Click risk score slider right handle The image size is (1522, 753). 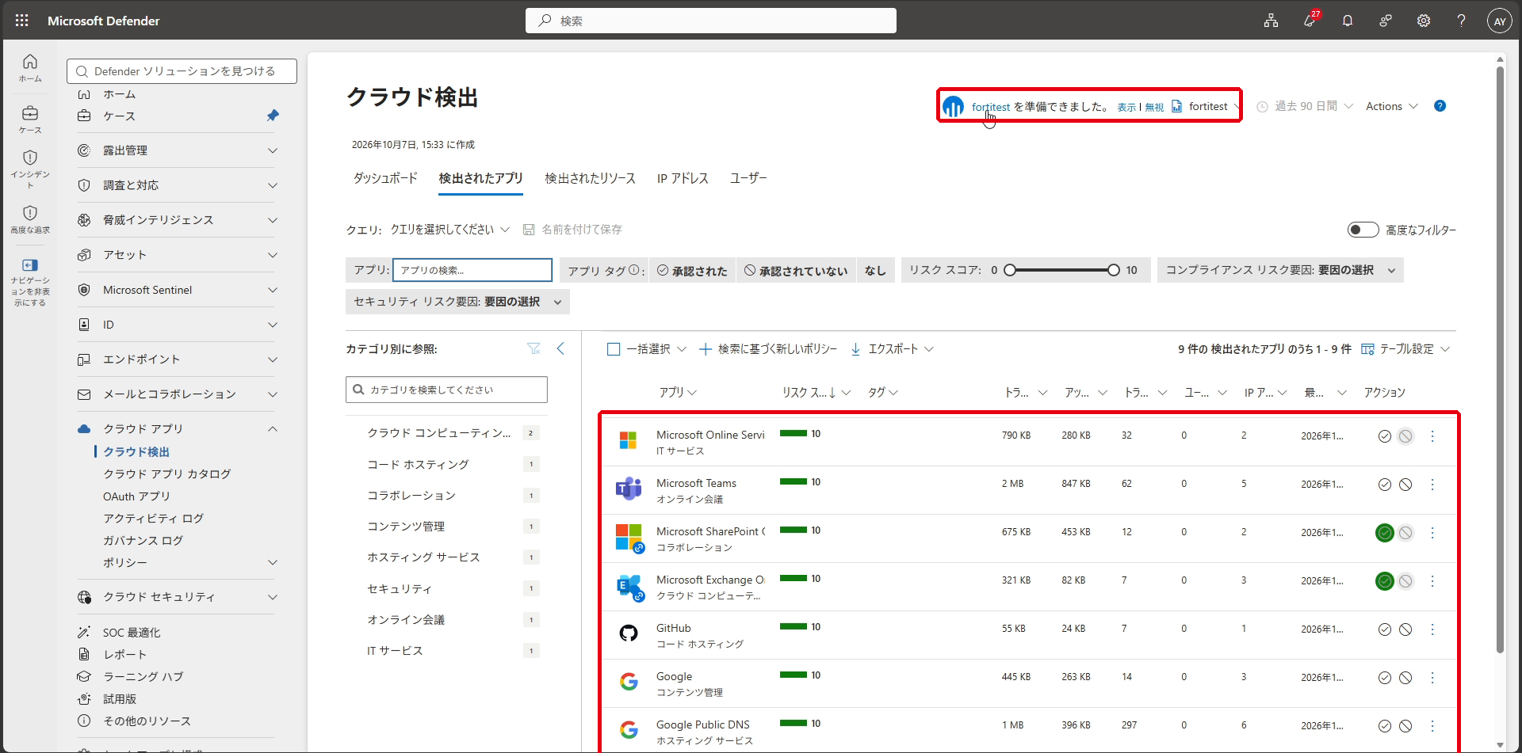click(1113, 270)
